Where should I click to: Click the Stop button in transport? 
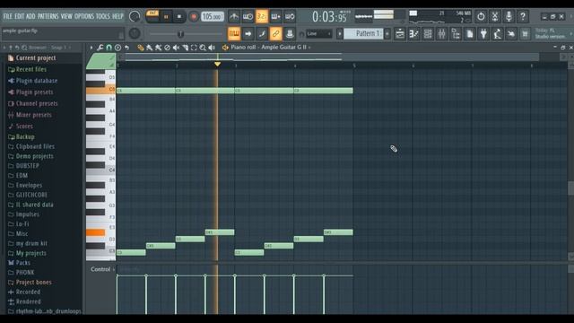[x=179, y=17]
